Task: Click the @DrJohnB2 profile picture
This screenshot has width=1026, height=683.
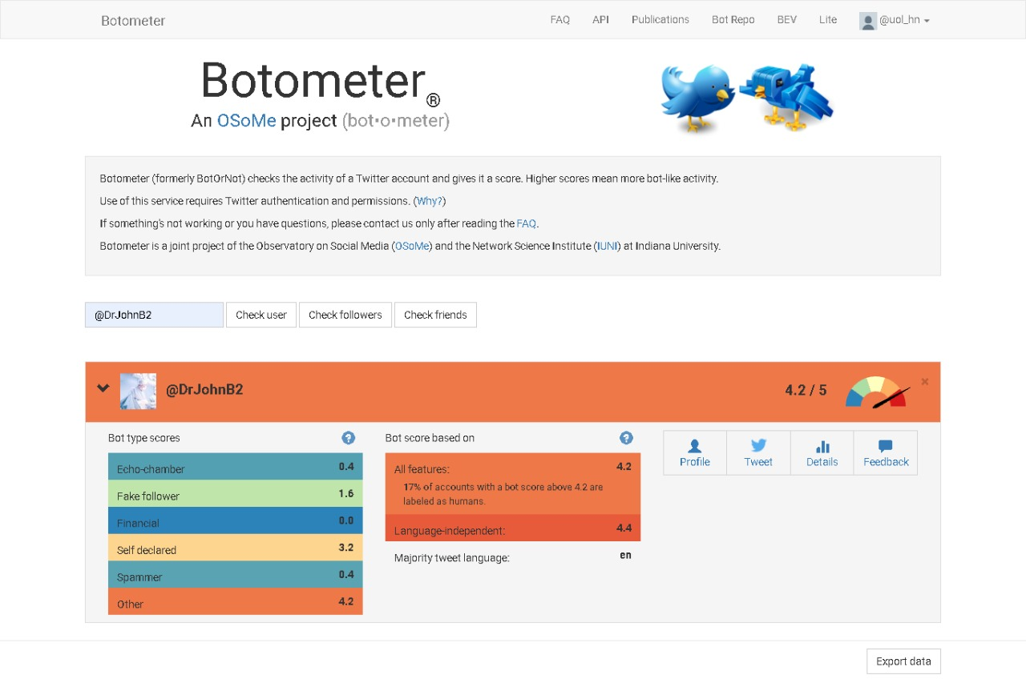Action: (x=138, y=392)
